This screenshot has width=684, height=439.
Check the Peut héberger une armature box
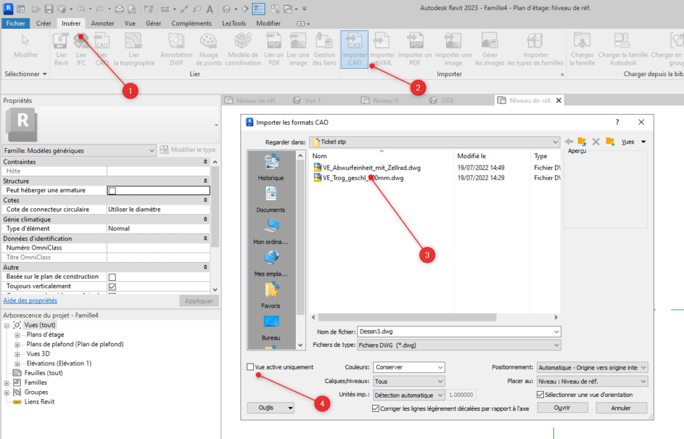pyautogui.click(x=112, y=190)
